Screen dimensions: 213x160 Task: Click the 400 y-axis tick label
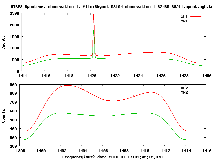point(13,129)
